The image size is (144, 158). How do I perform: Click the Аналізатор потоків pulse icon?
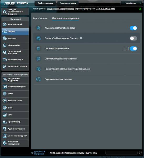click(4, 66)
